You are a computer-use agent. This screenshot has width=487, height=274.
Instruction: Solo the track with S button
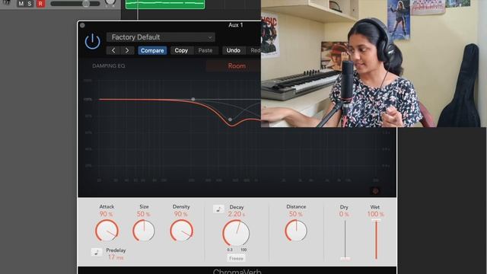click(x=30, y=4)
